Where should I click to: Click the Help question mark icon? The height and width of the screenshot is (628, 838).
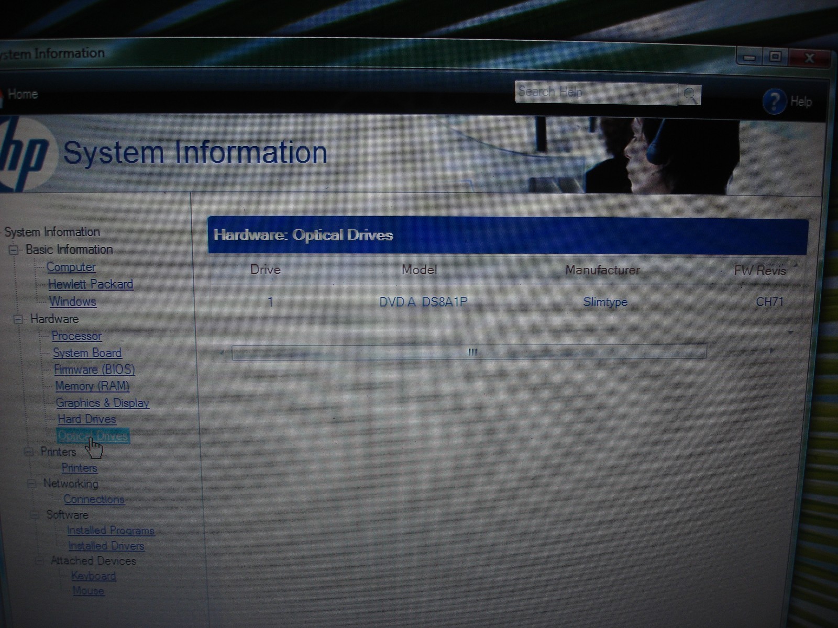point(775,102)
